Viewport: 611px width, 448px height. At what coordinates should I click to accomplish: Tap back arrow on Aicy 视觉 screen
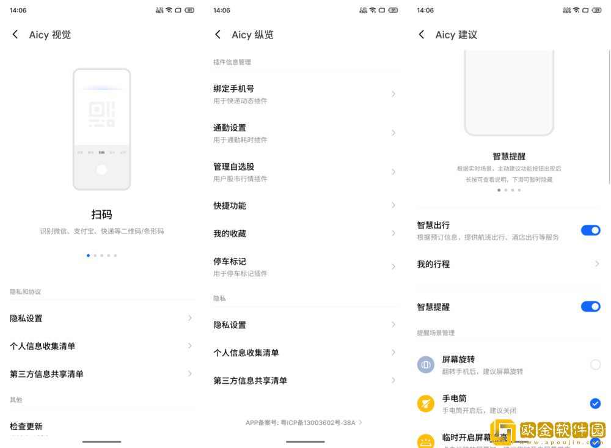click(x=15, y=35)
